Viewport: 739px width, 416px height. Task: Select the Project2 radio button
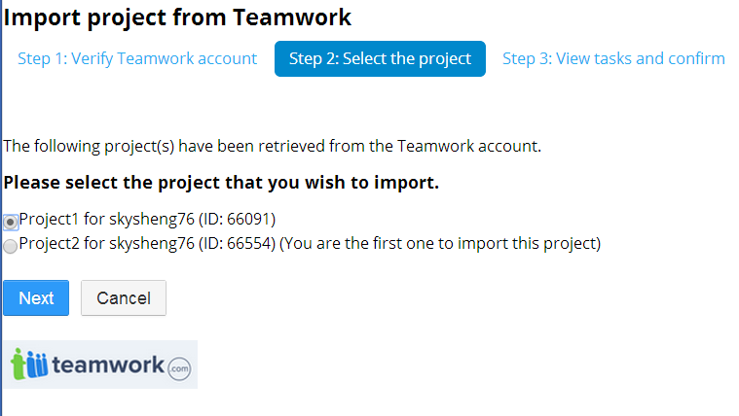pos(11,246)
